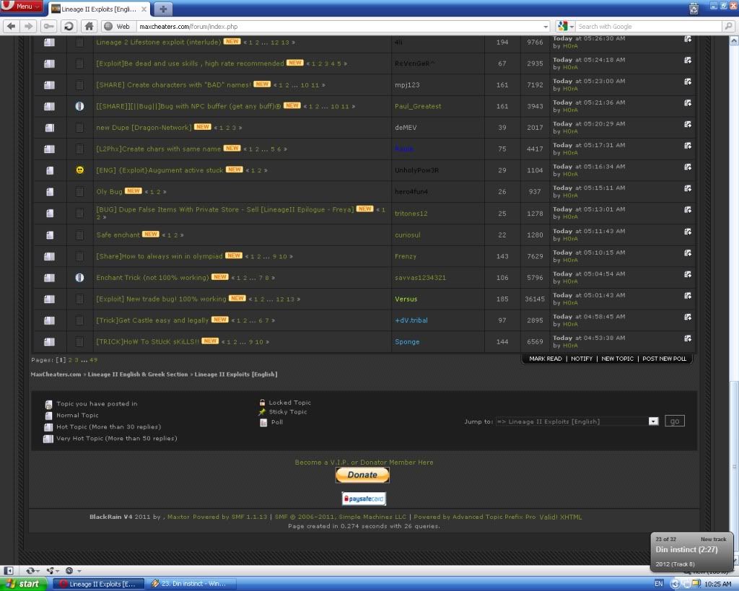Viewport: 739px width, 591px height.
Task: Switch to the Lineage II Exploits tab
Action: [x=98, y=9]
